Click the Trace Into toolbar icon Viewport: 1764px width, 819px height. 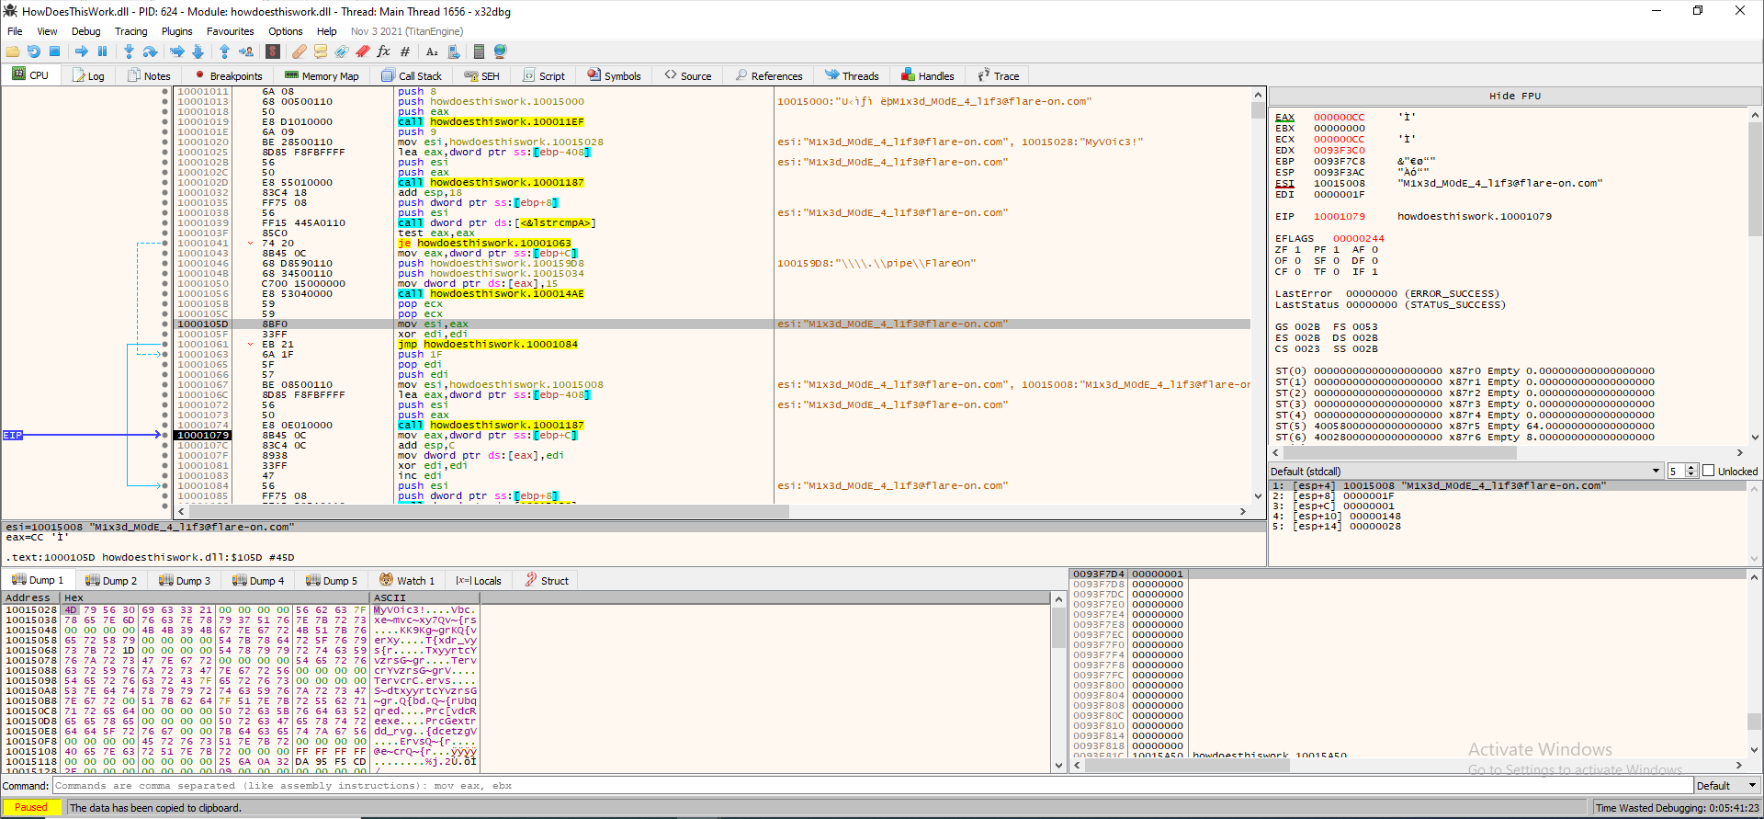pos(177,51)
